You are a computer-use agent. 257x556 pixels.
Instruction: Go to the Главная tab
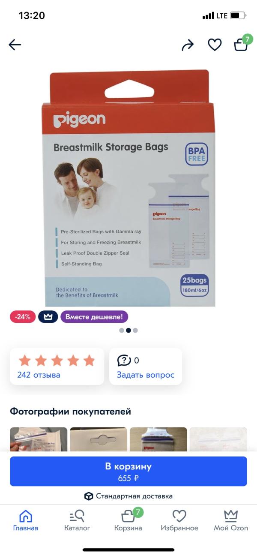25,520
